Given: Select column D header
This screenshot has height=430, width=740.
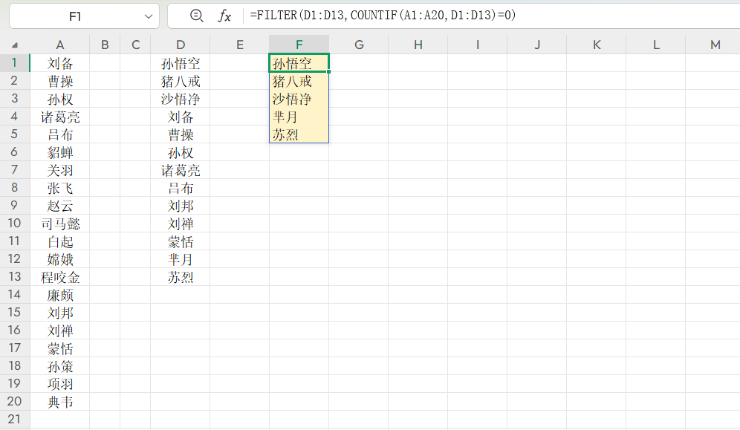Looking at the screenshot, I should pyautogui.click(x=180, y=45).
